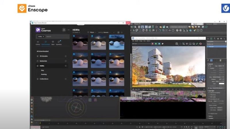Toggle the Spherical full dome checkbox
Screen dimensions: 230x129
[209, 93]
